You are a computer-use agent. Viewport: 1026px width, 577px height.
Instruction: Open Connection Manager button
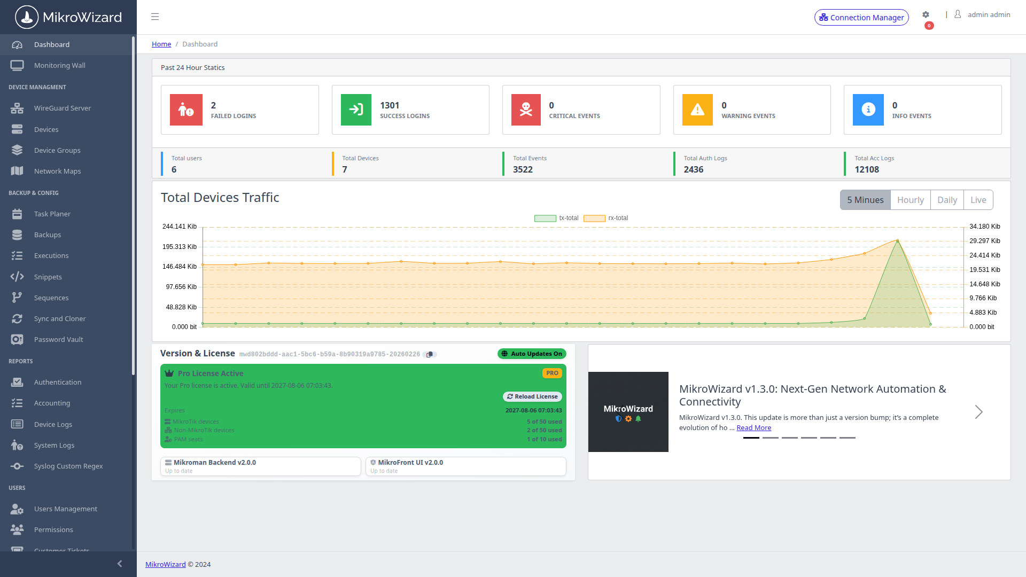[x=861, y=17]
